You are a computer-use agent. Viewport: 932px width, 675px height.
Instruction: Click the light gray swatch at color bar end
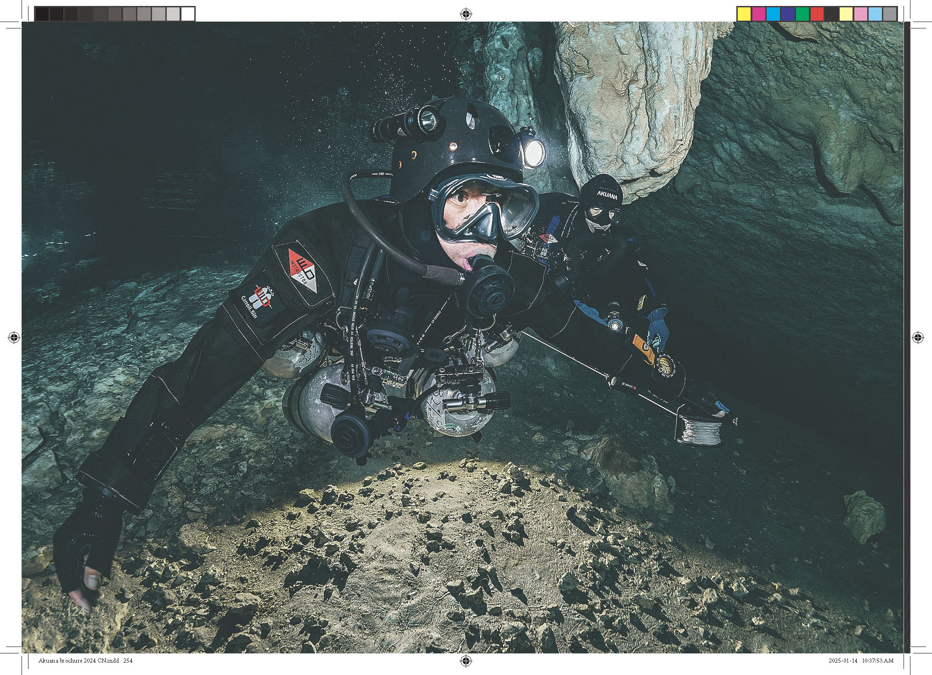click(890, 14)
